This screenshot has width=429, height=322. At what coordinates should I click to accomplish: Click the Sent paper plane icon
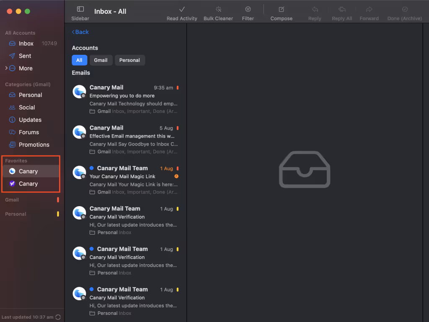[12, 56]
